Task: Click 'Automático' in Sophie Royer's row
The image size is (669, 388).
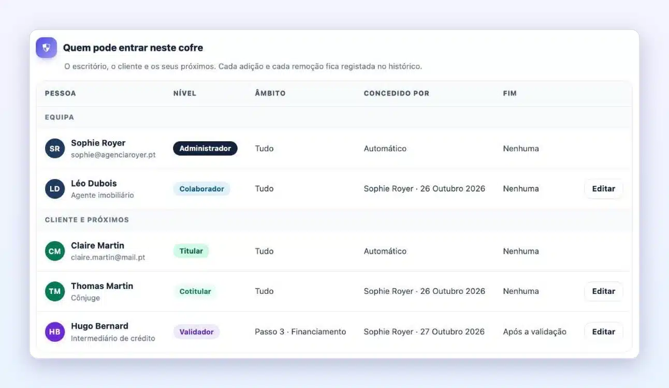Action: 385,148
